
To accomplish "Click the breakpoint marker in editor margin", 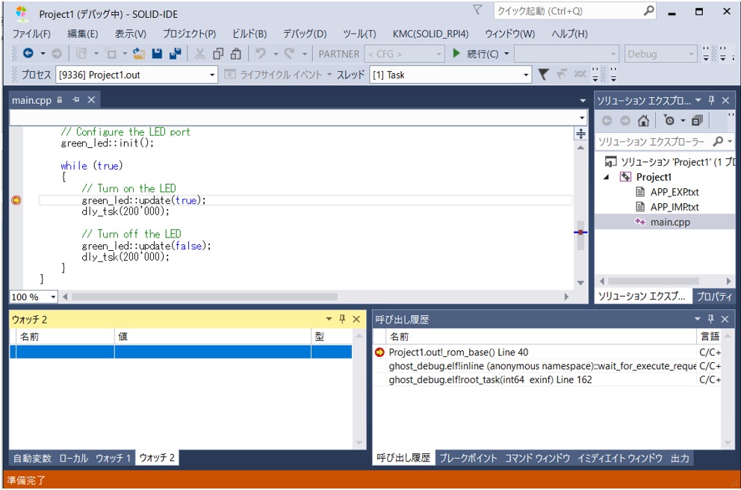I will pos(16,200).
